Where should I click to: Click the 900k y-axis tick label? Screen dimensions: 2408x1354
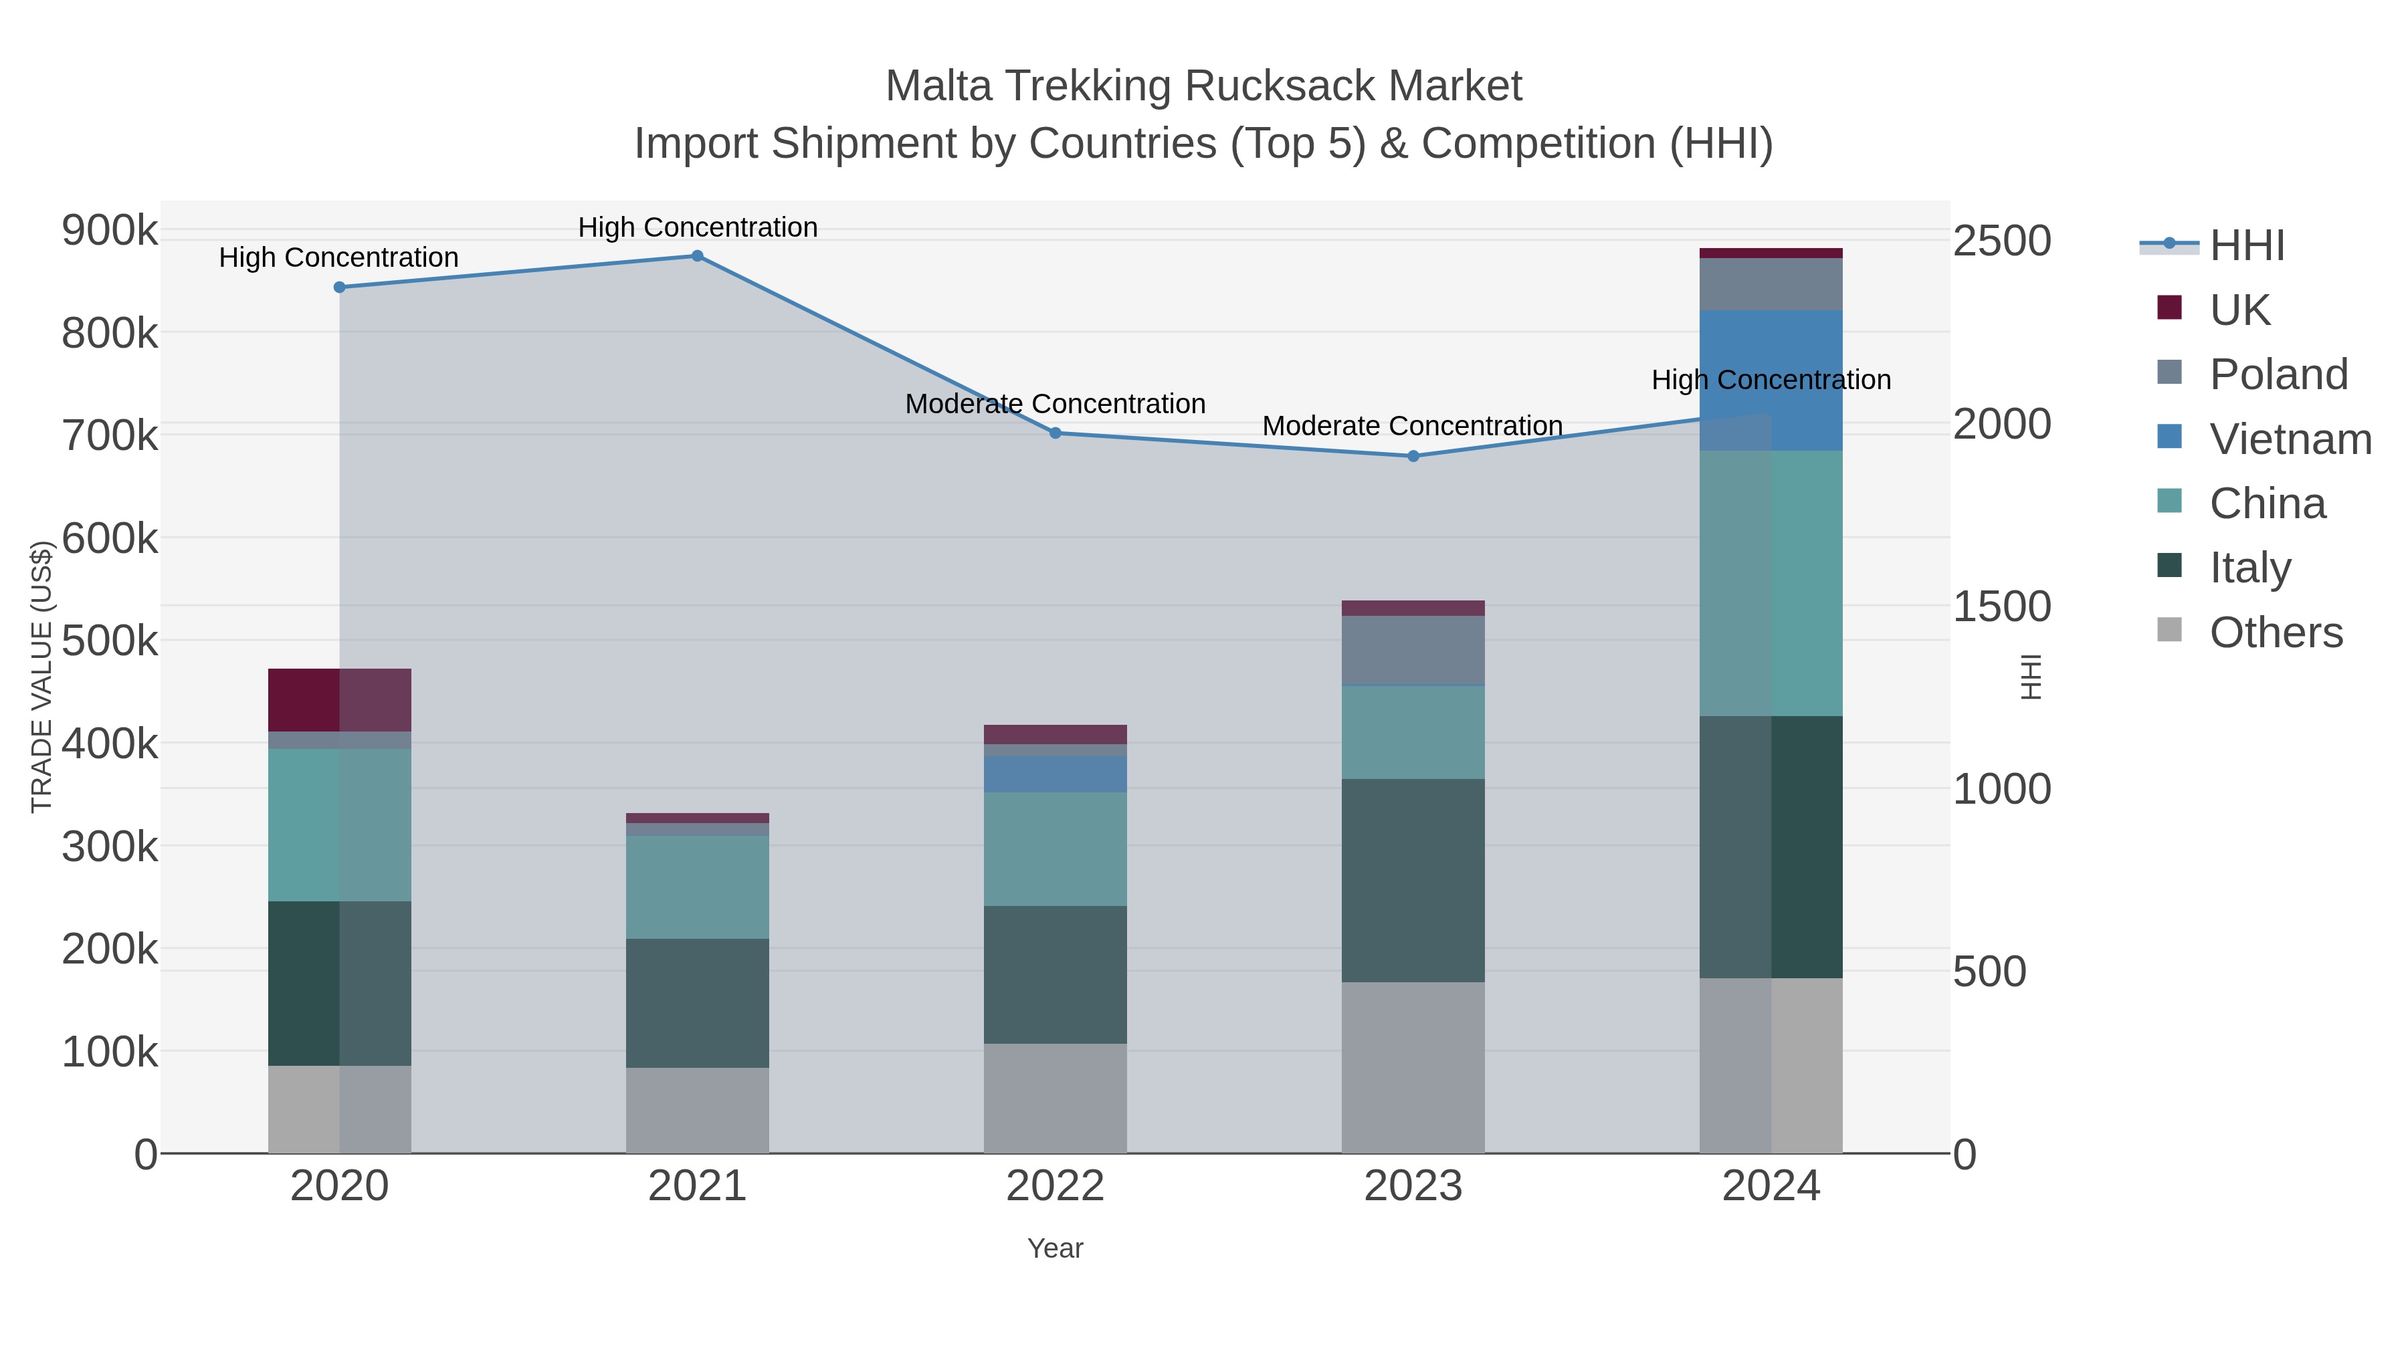[110, 230]
